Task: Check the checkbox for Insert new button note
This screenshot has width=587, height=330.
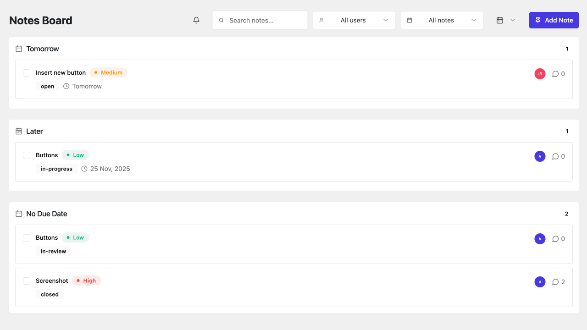Action: pos(27,73)
